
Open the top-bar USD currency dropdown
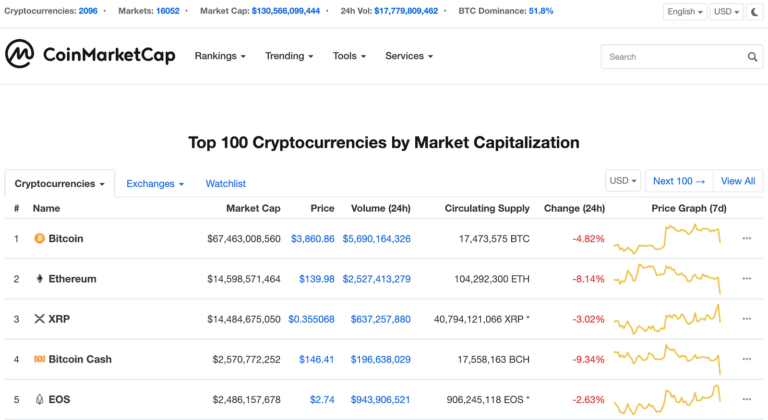[726, 11]
